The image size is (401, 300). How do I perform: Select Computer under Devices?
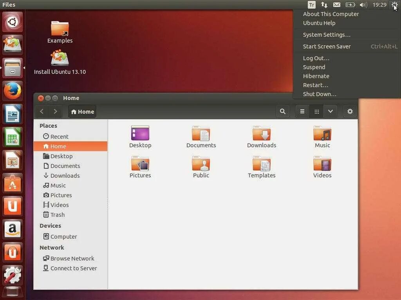coord(70,236)
